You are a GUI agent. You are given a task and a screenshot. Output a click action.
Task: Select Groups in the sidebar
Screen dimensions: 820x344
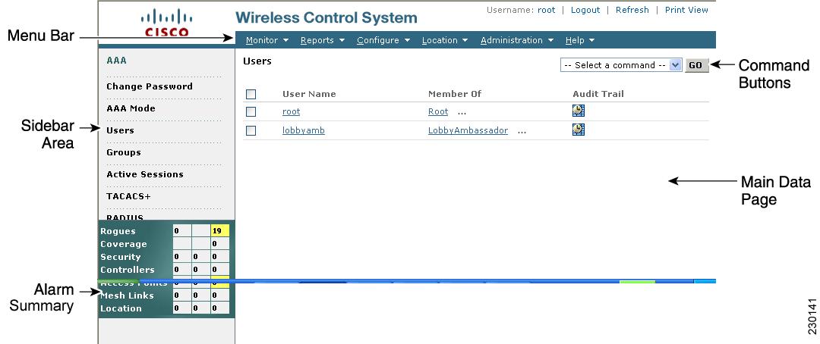[x=124, y=152]
